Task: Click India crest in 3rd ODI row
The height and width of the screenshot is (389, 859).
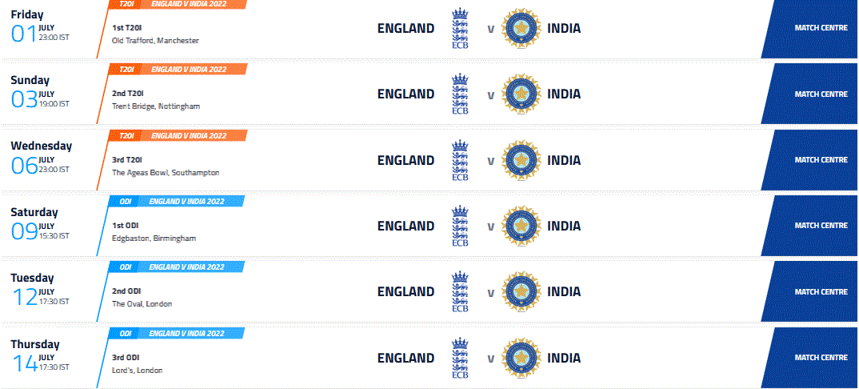Action: point(521,359)
